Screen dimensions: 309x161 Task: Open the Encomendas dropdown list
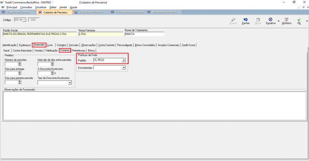124,68
